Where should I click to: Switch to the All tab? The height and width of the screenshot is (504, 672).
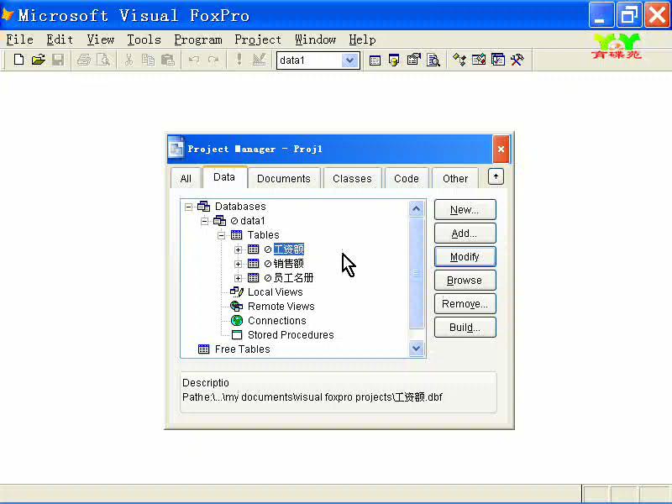point(186,178)
